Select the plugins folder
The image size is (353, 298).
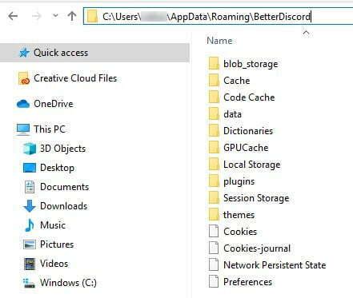click(x=239, y=181)
